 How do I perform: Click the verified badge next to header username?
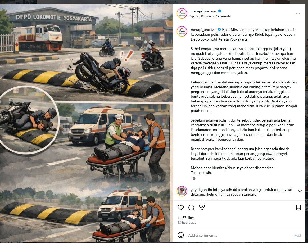click(x=220, y=11)
